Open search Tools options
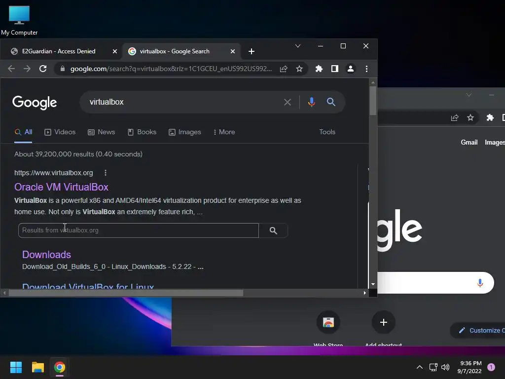This screenshot has width=505, height=379. [x=327, y=132]
